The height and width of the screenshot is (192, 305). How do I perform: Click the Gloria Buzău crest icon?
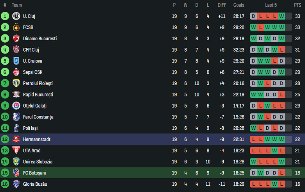coord(16,184)
